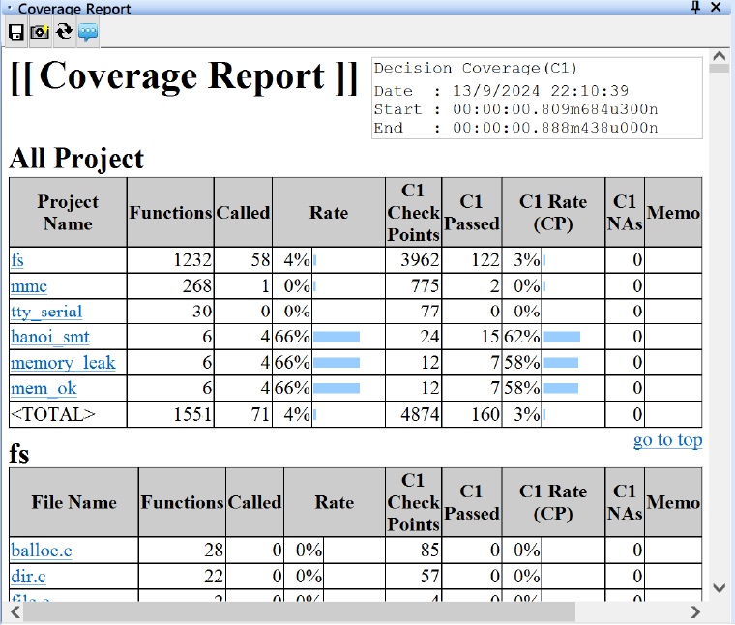
Task: Click the vertical scrollbar down arrow
Action: 720,588
